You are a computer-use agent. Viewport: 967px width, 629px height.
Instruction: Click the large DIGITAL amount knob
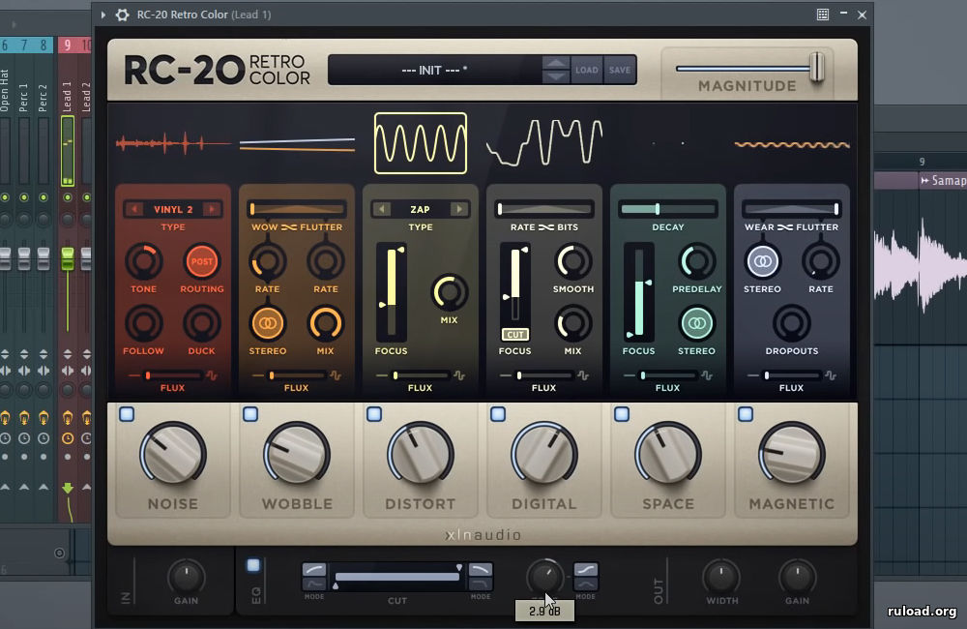(x=544, y=454)
